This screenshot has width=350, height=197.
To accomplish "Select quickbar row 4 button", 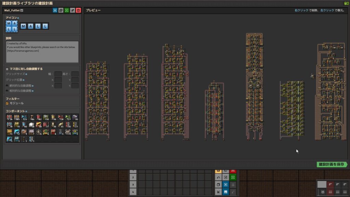I will (x=133, y=192).
